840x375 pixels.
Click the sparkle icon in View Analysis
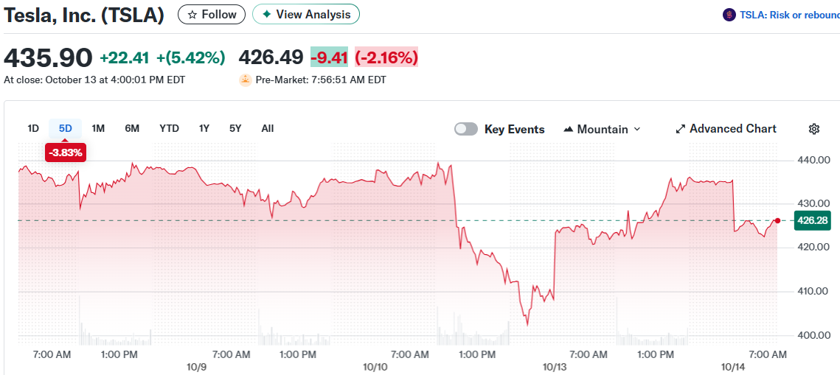[266, 15]
